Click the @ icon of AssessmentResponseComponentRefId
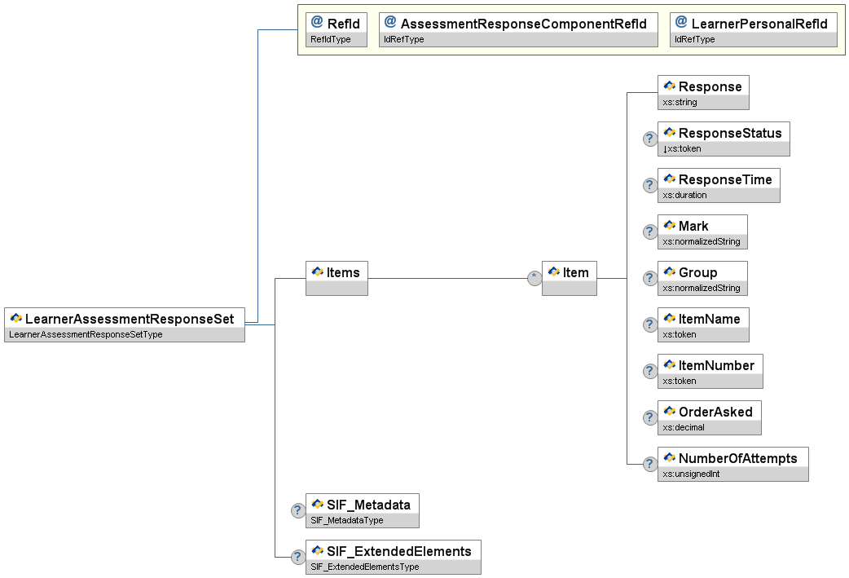This screenshot has width=849, height=578. 390,23
